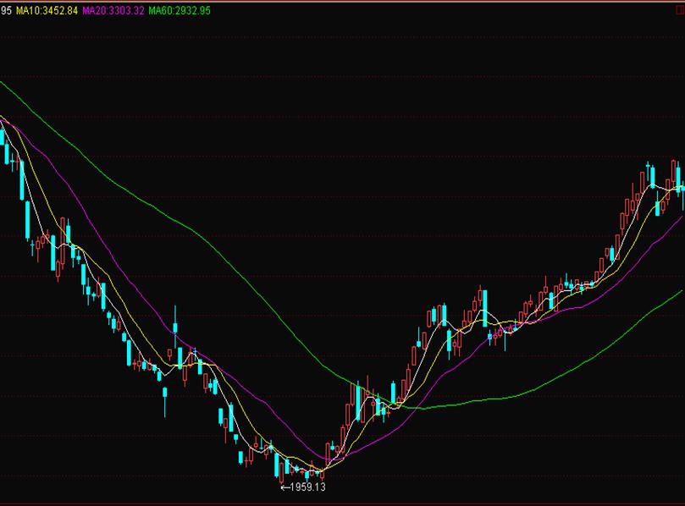Click the arrow pointing to the 1959.13 low

pos(284,487)
